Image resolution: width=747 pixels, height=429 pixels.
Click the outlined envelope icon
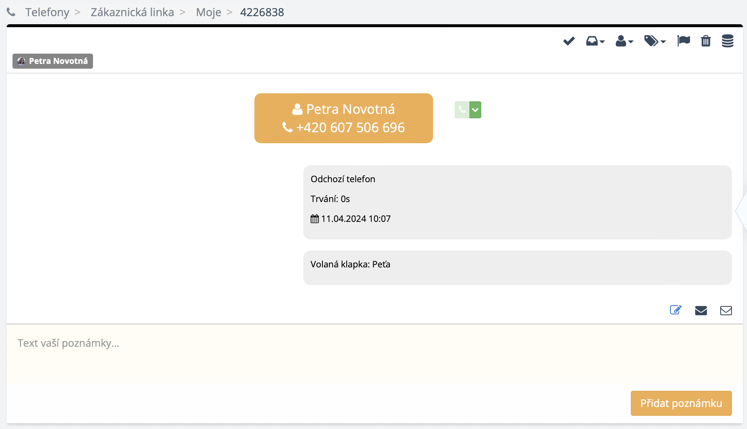tap(726, 311)
